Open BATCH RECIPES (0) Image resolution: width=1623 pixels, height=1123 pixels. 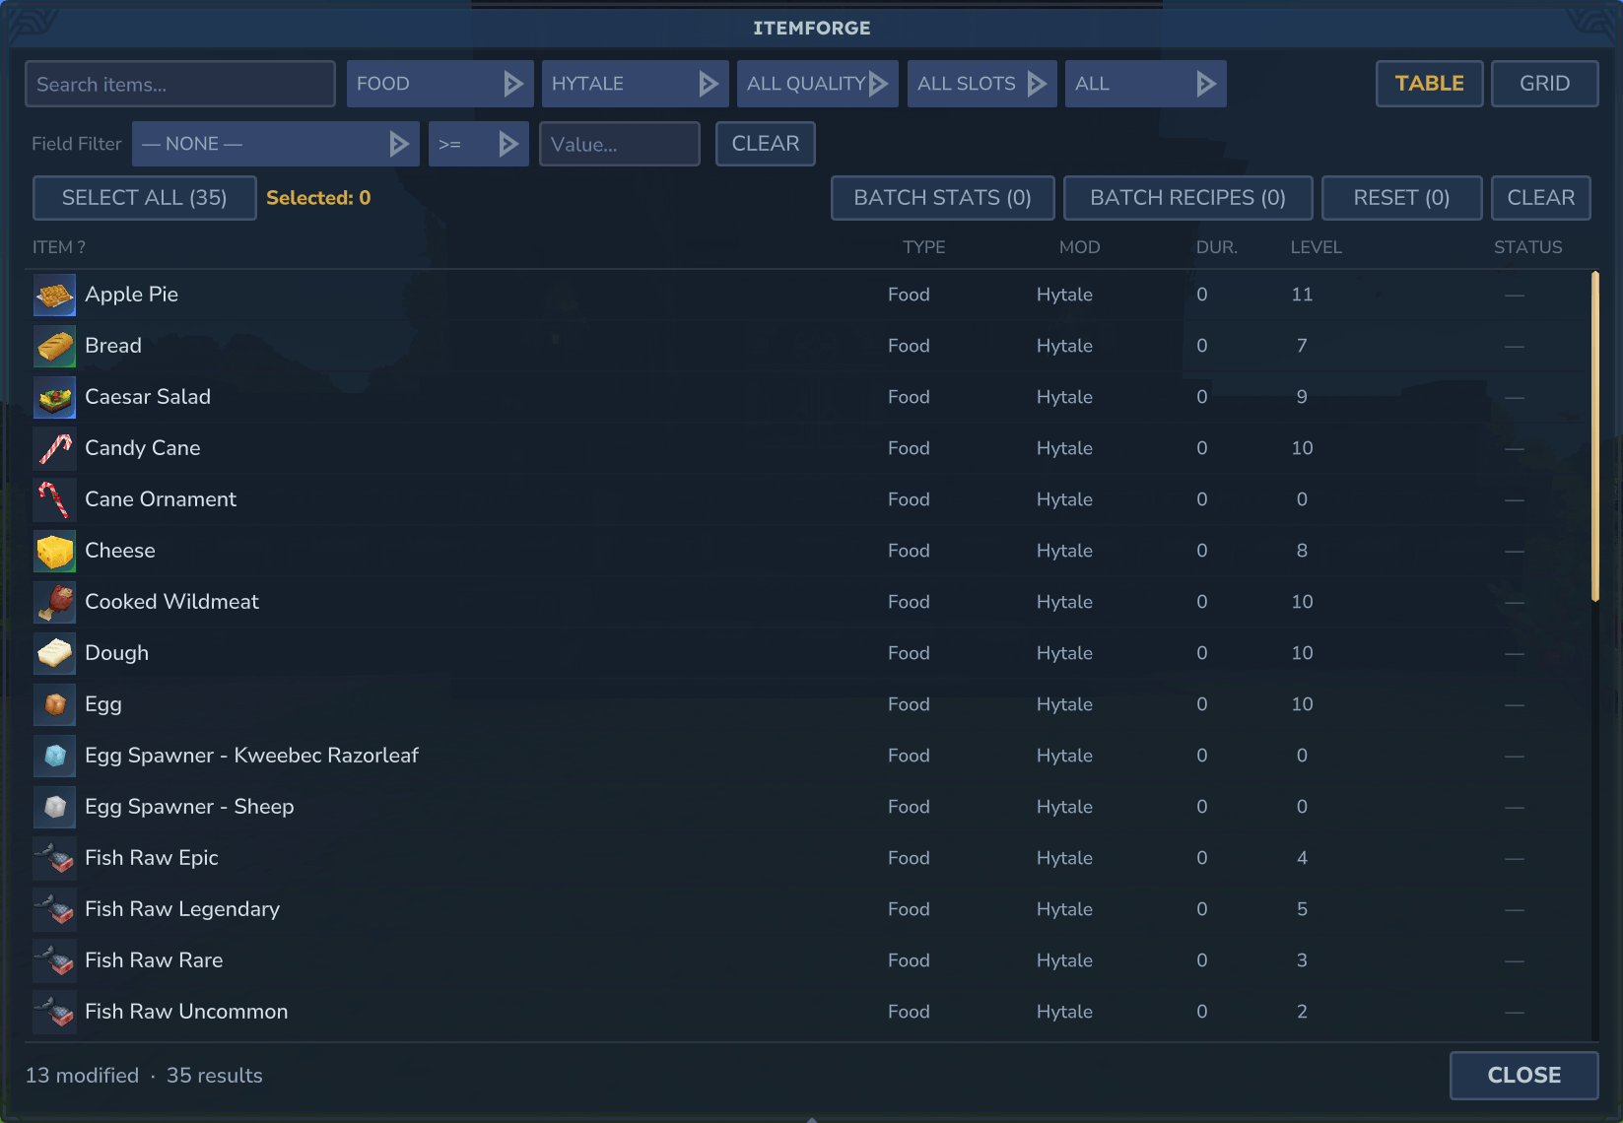[x=1187, y=198]
